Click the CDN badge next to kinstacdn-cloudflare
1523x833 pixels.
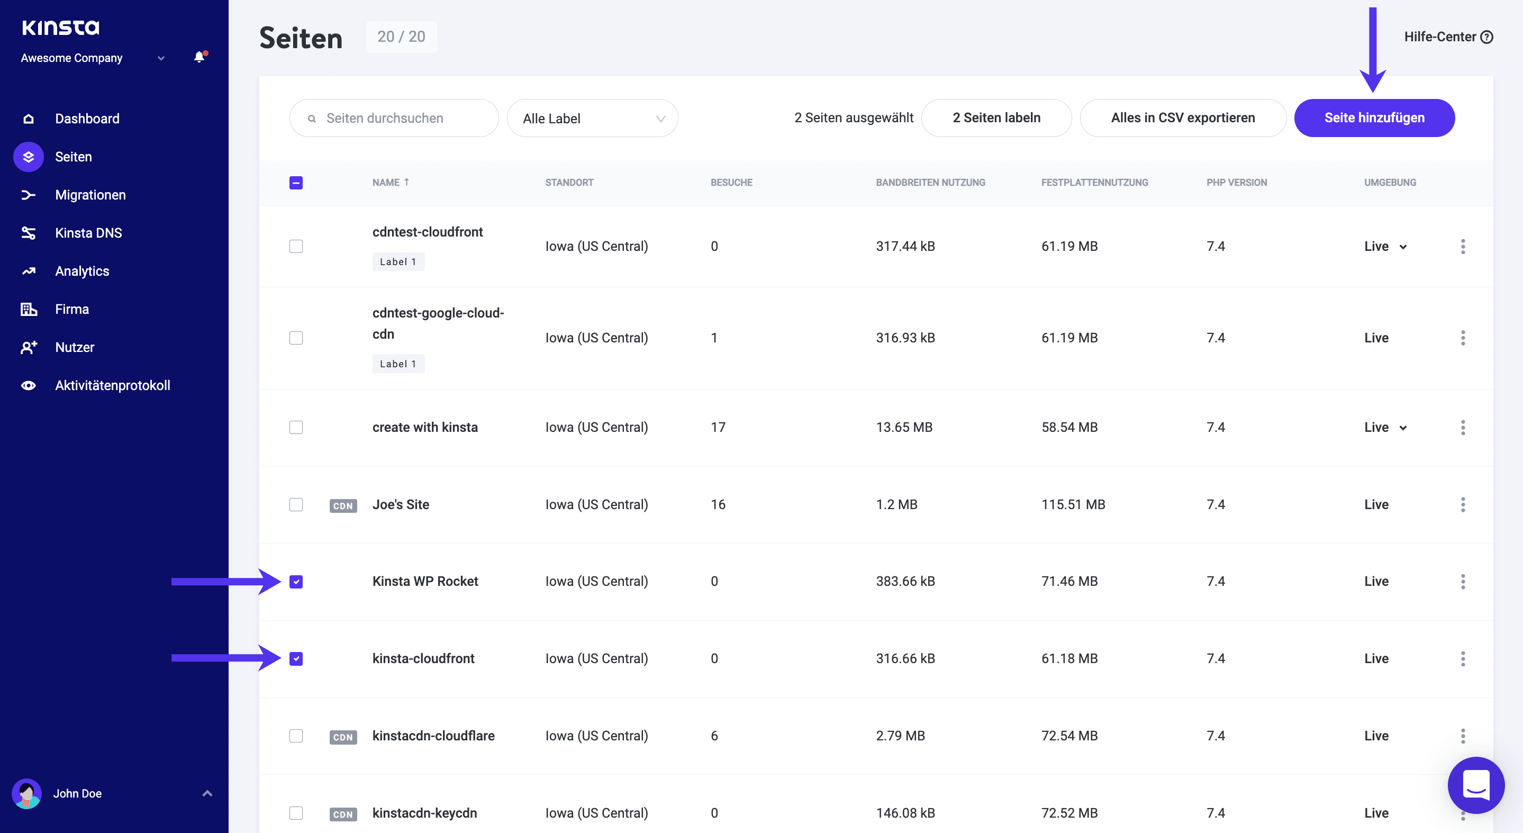(x=343, y=737)
